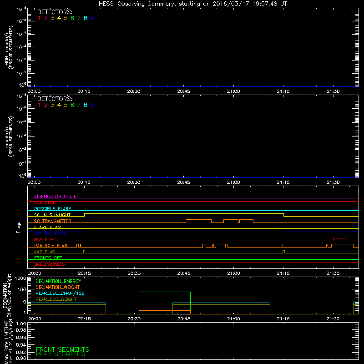Select the ATTENUATOR_STATE flag label
Image resolution: width=364 pixels, height=364 pixels.
tap(55, 197)
